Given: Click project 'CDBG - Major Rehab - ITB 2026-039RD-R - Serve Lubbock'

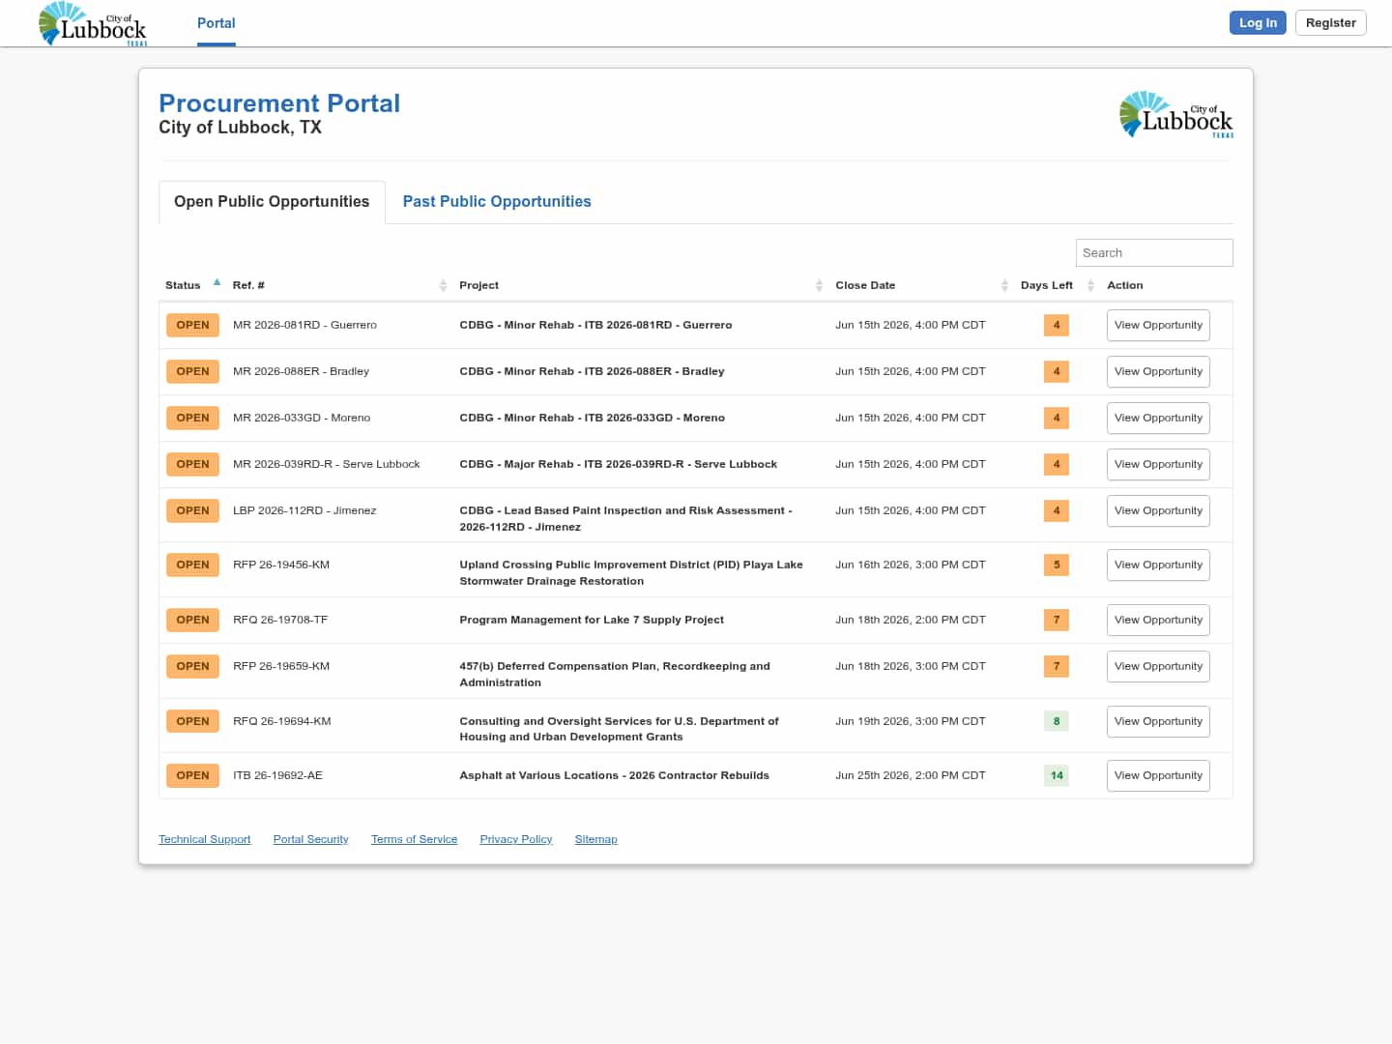Looking at the screenshot, I should 618,465.
